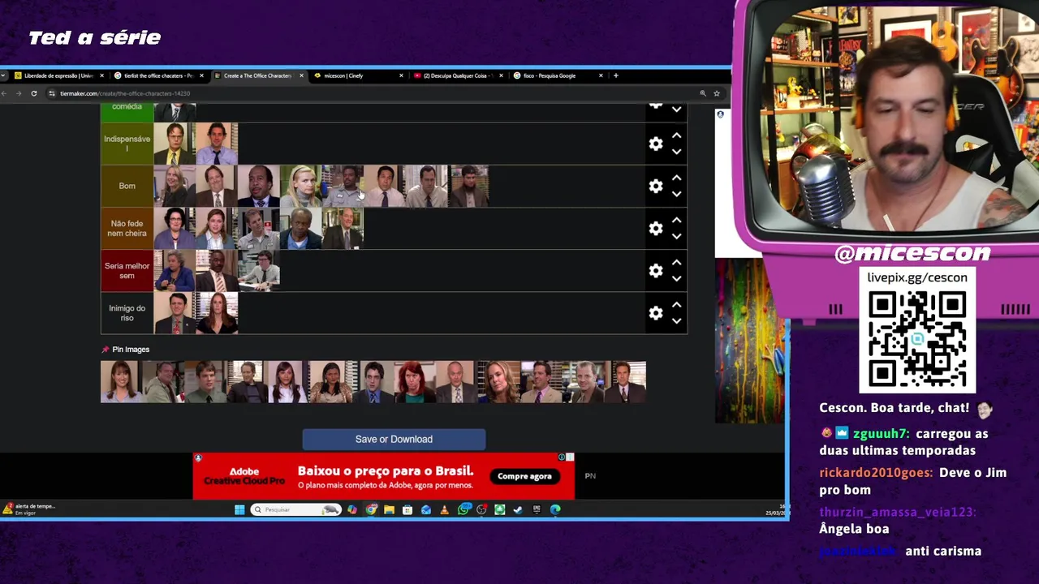Move Inimigo do riso tier down

coord(676,320)
